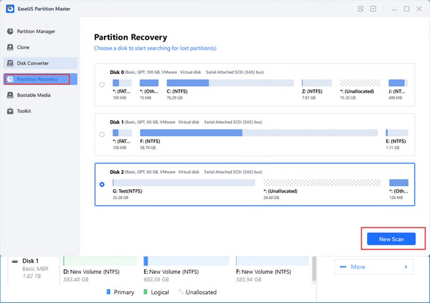Expand the More options chevron
The height and width of the screenshot is (303, 430).
405,267
